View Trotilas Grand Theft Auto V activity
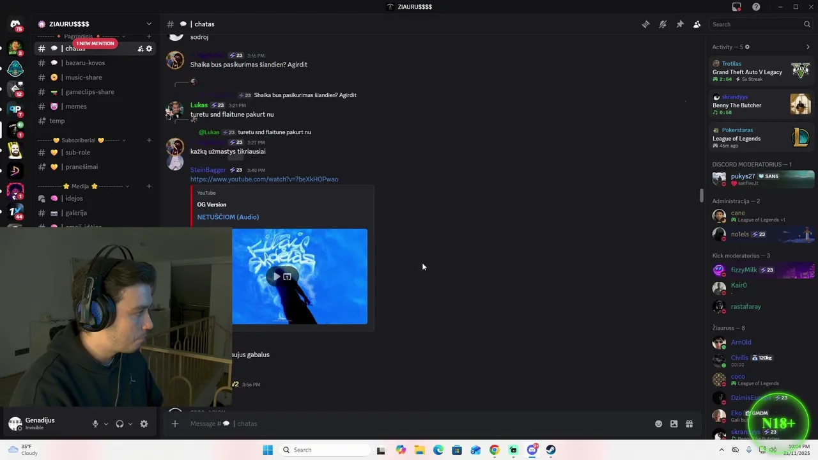 point(762,71)
